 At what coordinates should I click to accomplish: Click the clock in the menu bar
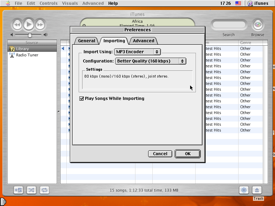click(225, 3)
